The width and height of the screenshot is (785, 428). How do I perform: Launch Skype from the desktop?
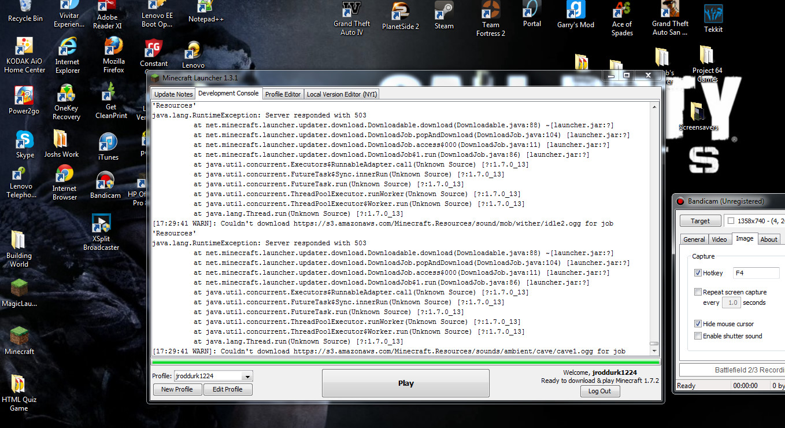25,145
